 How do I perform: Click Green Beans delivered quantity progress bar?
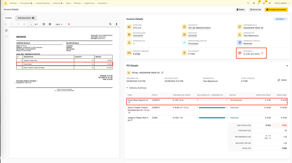point(212,100)
